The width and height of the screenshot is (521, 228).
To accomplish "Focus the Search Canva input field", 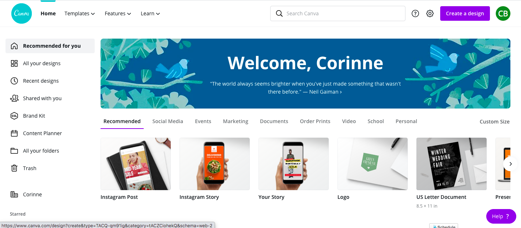I will coord(338,13).
